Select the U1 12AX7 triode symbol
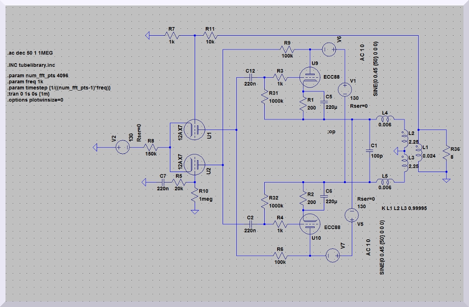This screenshot has height=307, width=469. coord(196,130)
